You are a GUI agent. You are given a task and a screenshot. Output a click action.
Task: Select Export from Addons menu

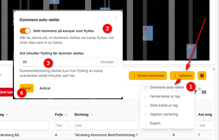(x=155, y=123)
